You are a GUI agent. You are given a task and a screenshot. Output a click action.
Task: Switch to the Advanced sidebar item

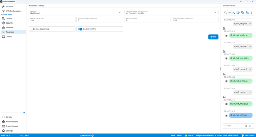click(x=13, y=32)
